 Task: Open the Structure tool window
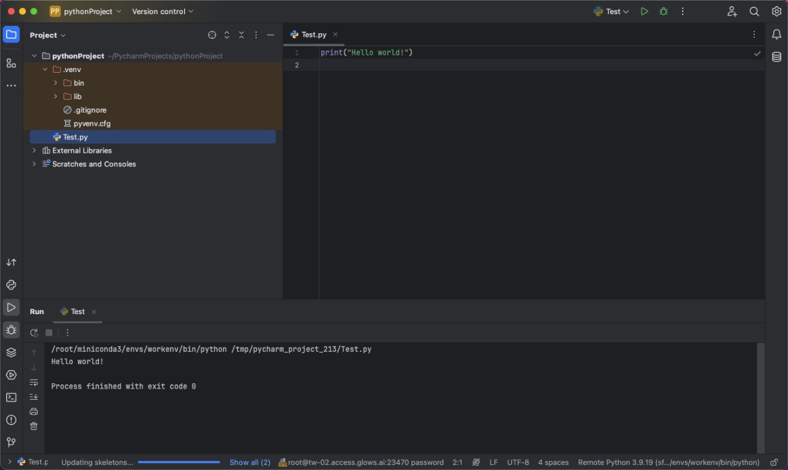click(x=11, y=63)
